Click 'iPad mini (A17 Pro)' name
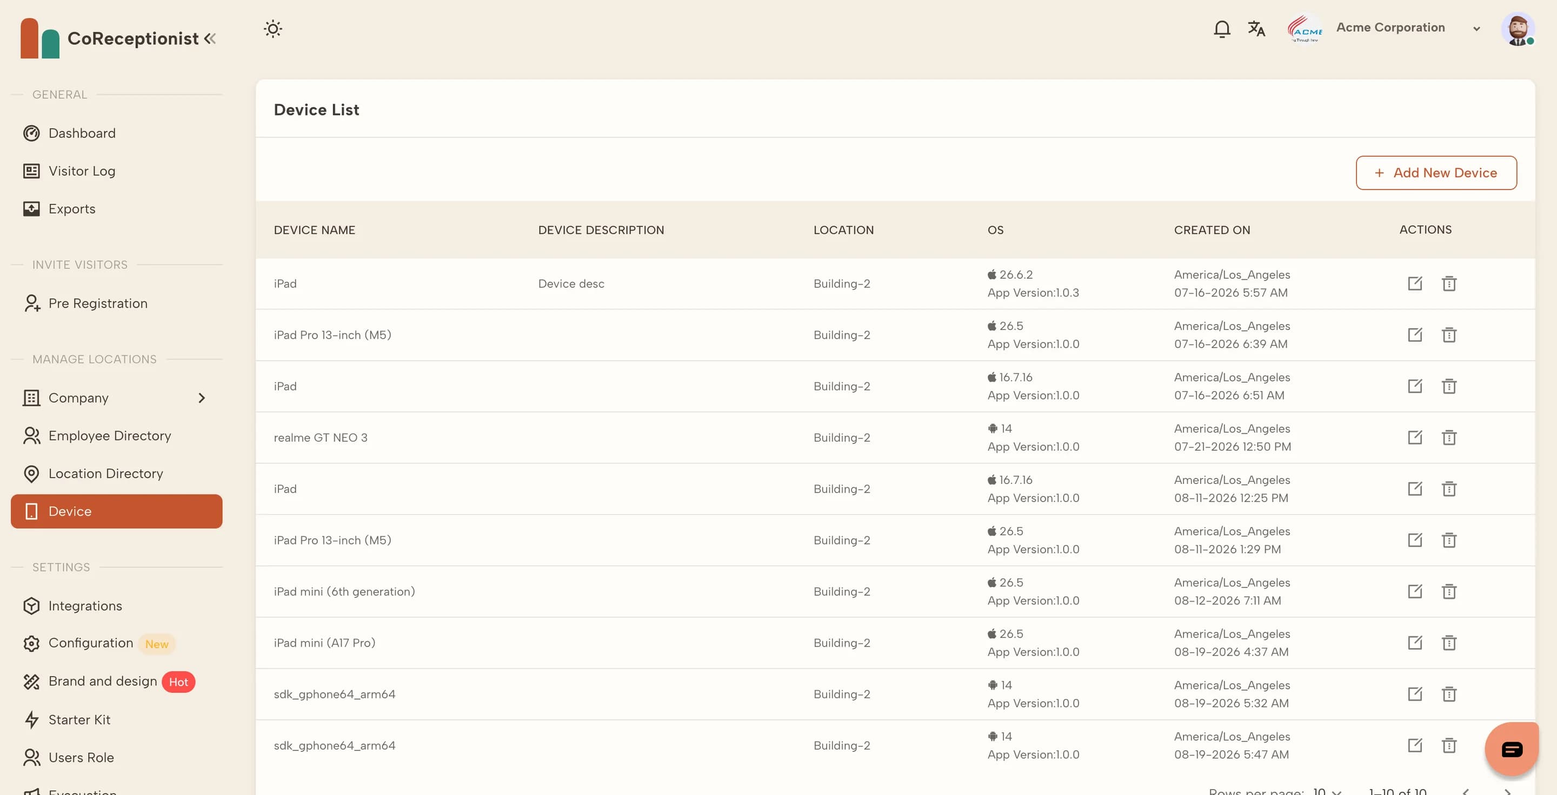The image size is (1557, 795). [324, 643]
